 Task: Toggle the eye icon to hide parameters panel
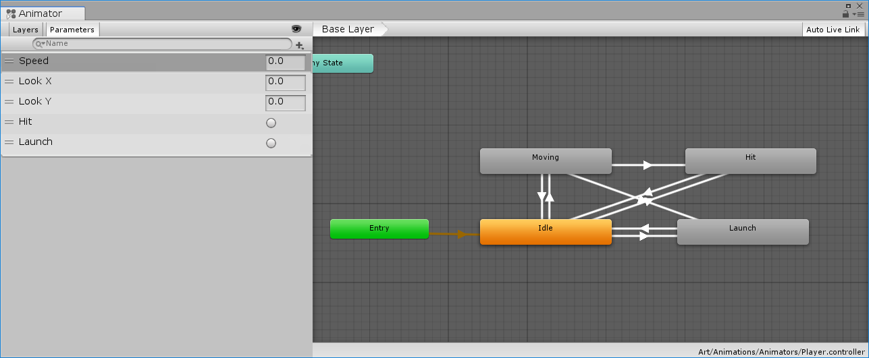click(296, 29)
